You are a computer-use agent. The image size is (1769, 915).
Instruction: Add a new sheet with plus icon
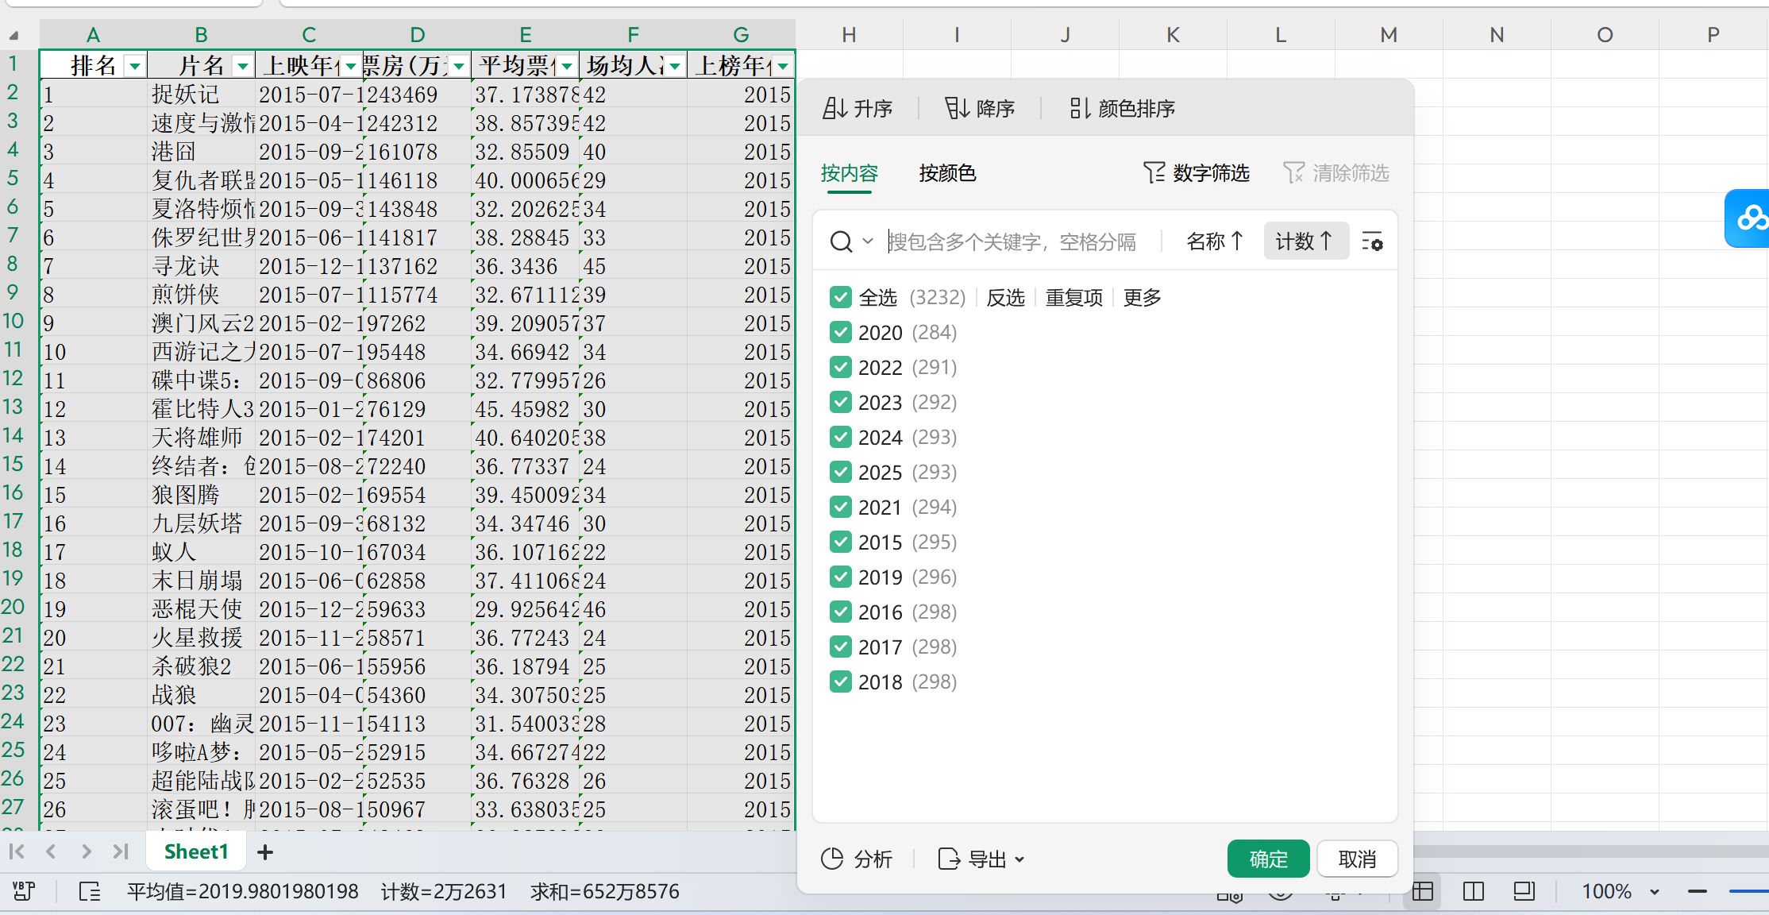tap(265, 852)
